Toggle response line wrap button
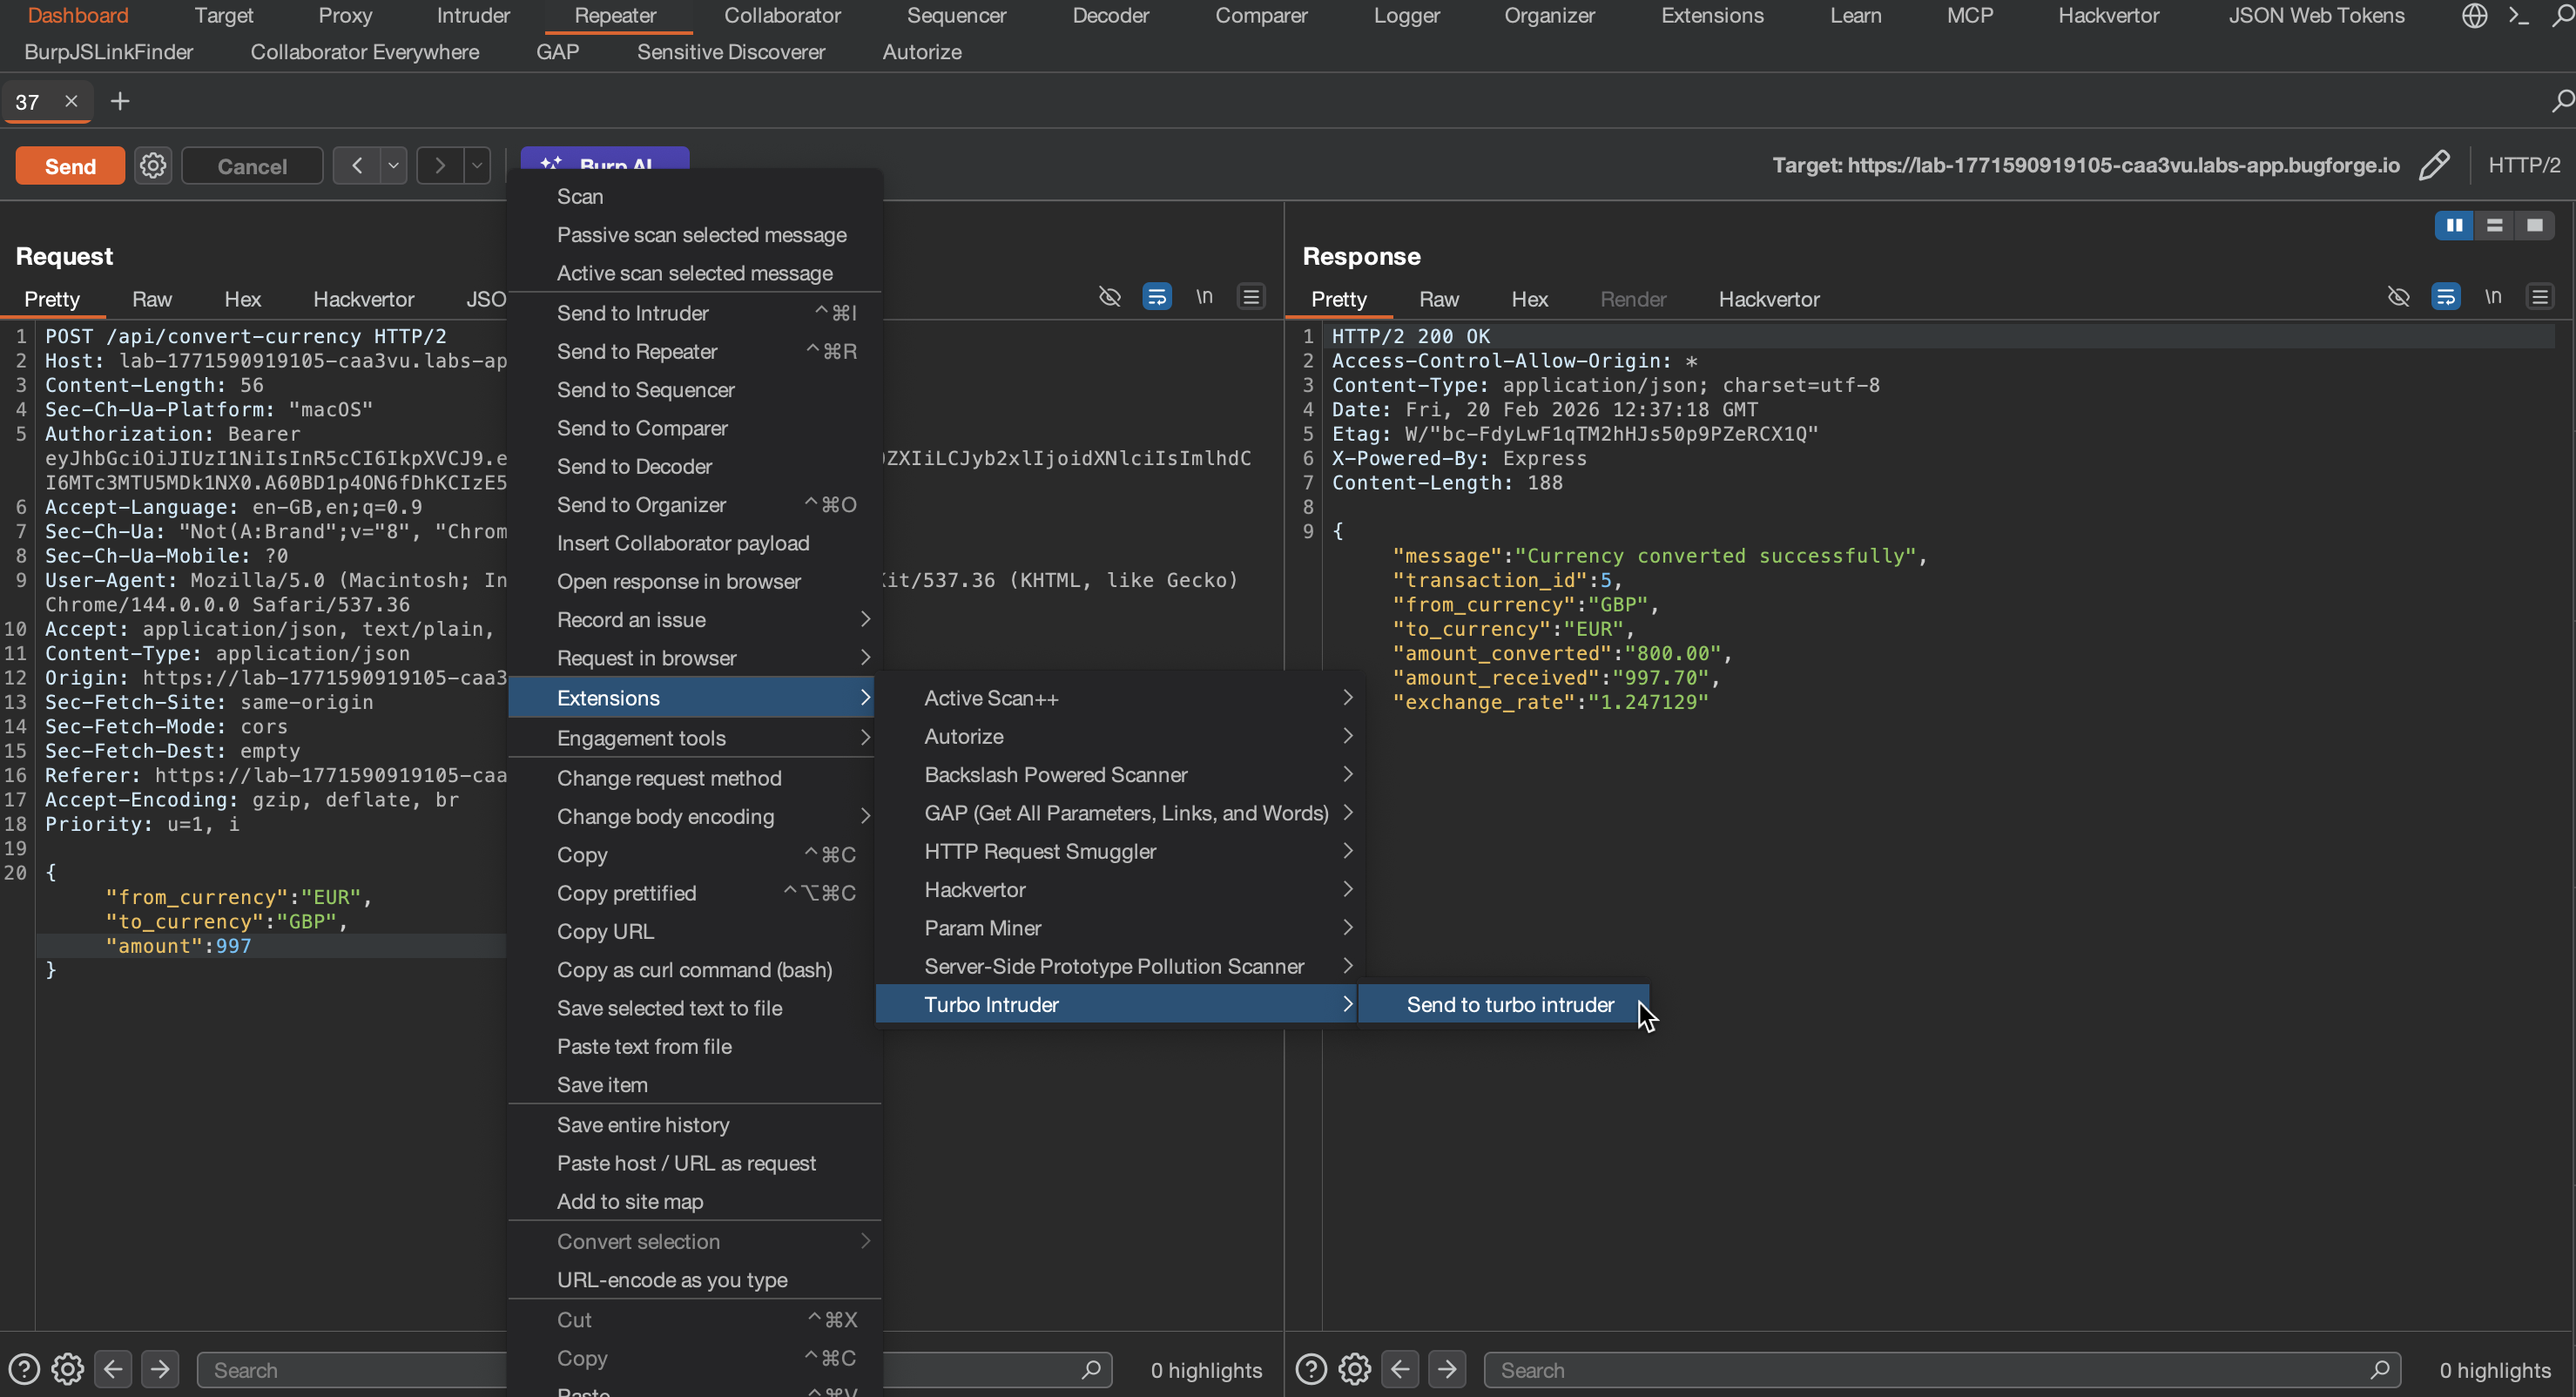 [2445, 297]
